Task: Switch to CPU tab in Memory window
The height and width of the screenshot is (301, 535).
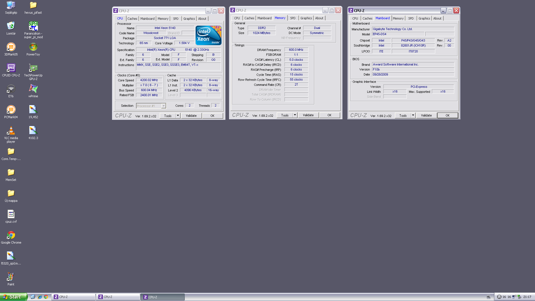Action: [237, 18]
